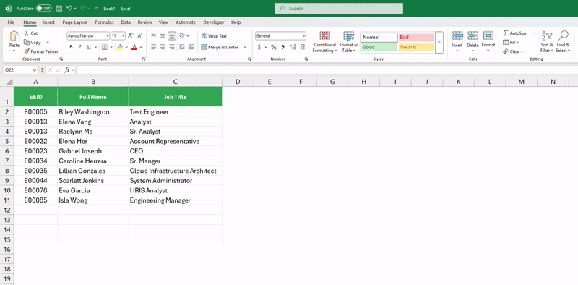
Task: Open the File tab
Action: point(11,22)
